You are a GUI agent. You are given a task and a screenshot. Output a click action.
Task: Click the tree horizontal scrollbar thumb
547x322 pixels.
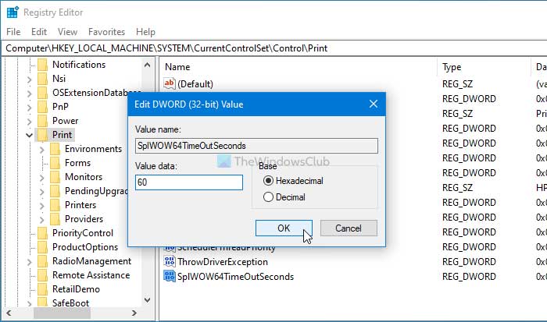pyautogui.click(x=62, y=313)
